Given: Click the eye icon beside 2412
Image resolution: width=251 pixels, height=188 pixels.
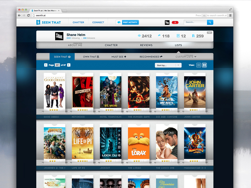Looking at the screenshot, I should coord(139,36).
